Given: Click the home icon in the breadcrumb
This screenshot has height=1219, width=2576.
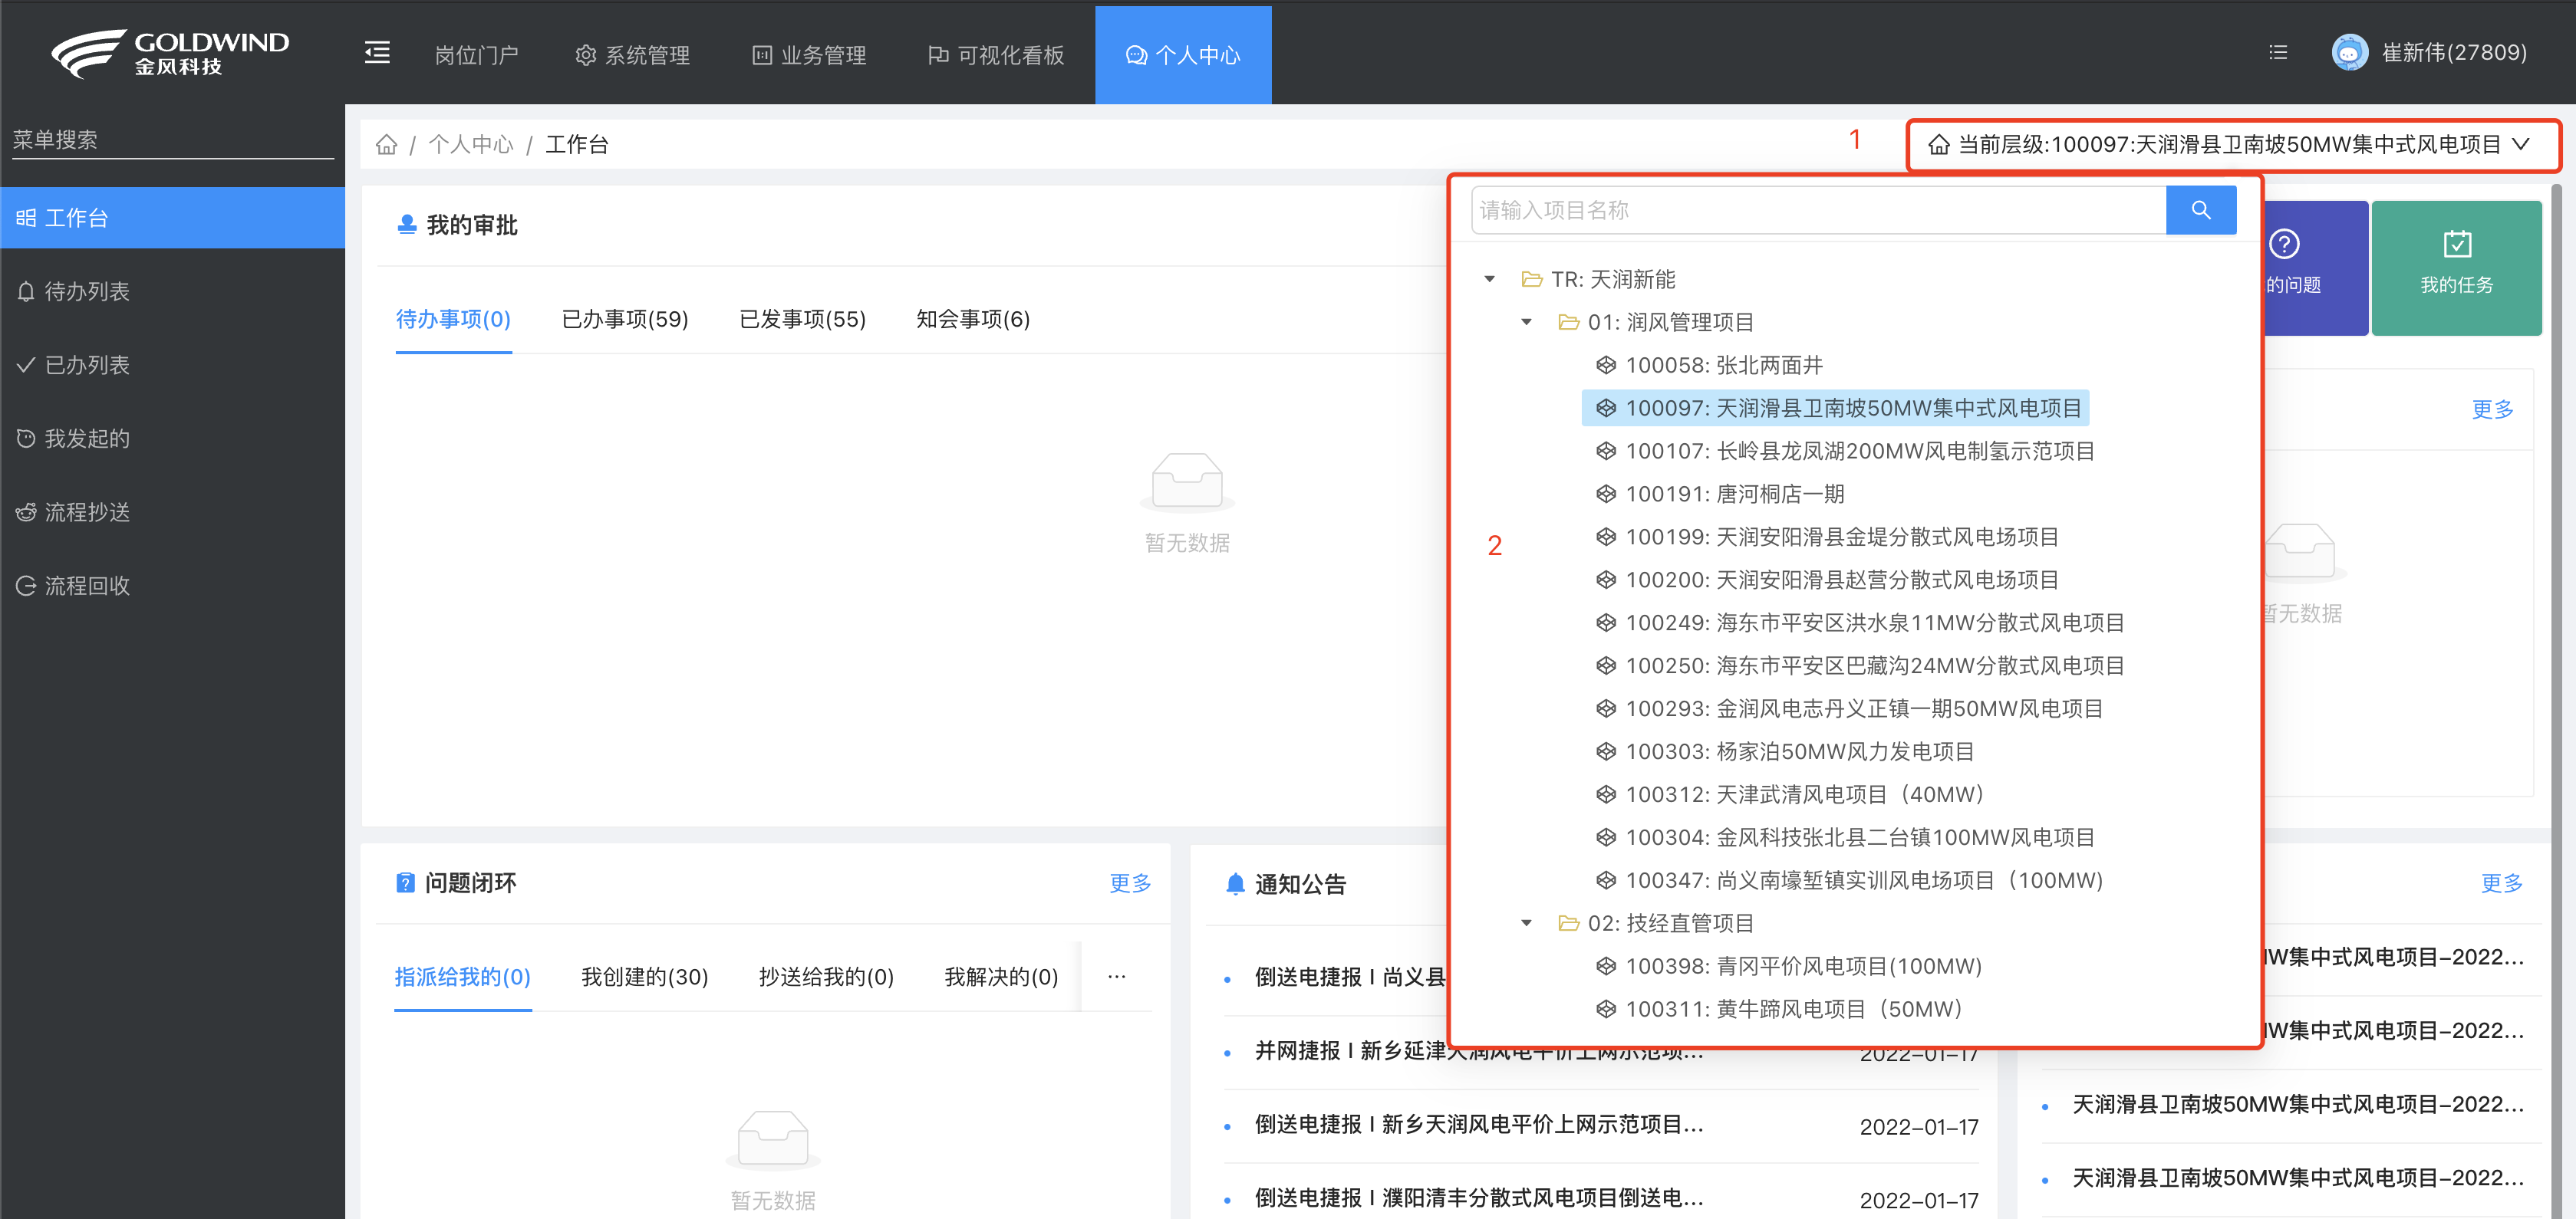Looking at the screenshot, I should 386,145.
